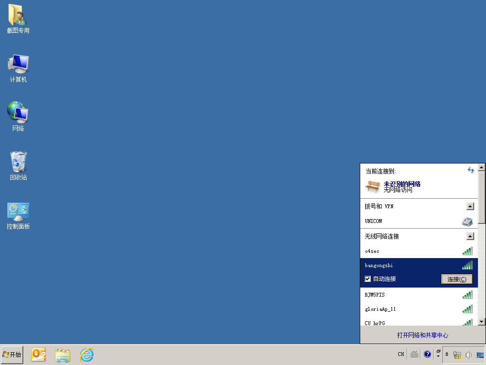Viewport: 486px width, 365px height.
Task: Collapse the 无线网络连接 section
Action: [470, 236]
